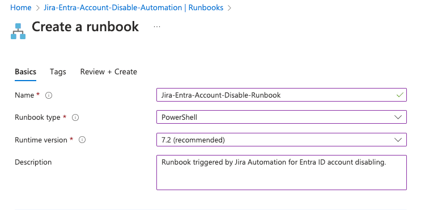442x210 pixels.
Task: Open the Review + Create tab
Action: [x=109, y=72]
